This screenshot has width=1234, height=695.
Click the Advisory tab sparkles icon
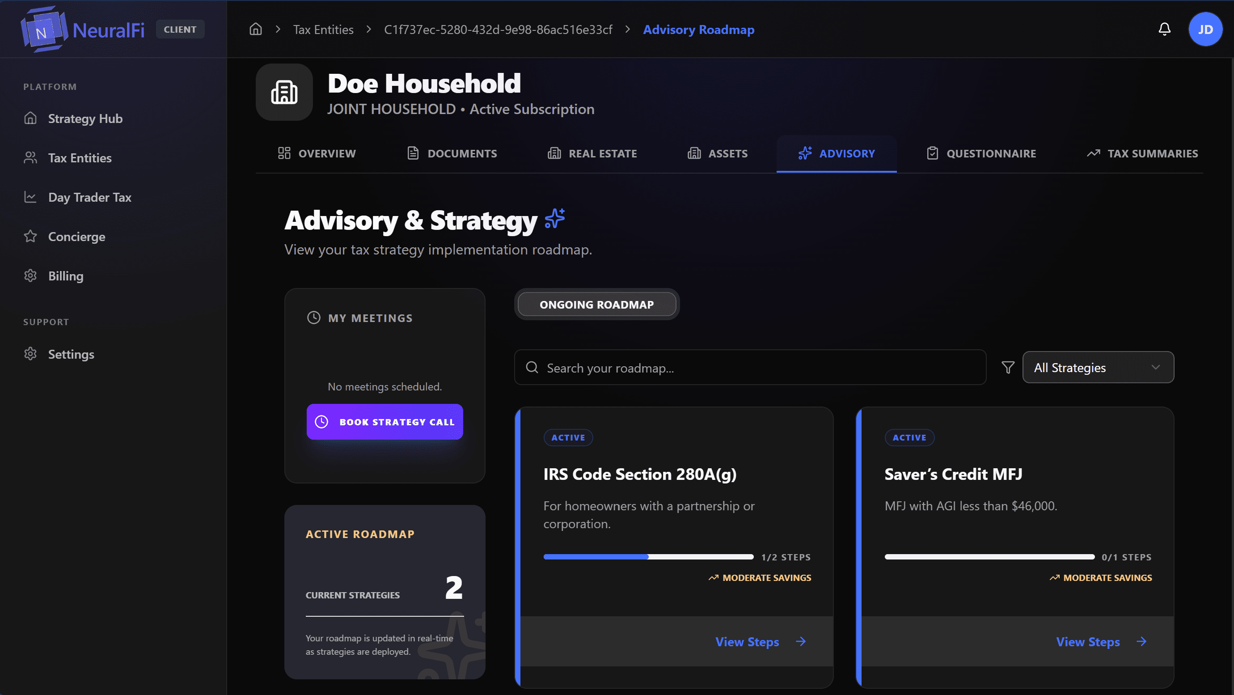[805, 153]
